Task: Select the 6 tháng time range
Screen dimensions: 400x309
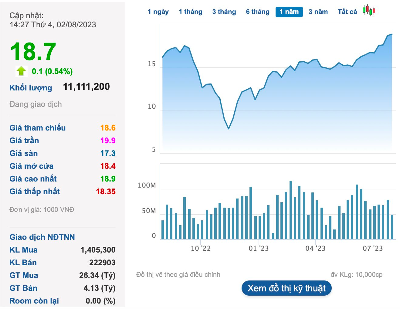Action: (x=258, y=12)
